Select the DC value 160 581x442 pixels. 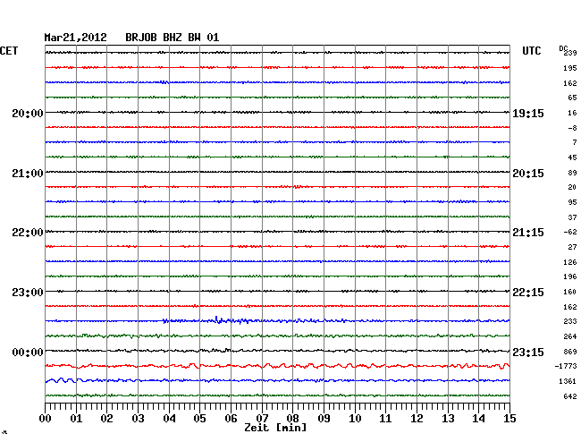click(x=570, y=292)
